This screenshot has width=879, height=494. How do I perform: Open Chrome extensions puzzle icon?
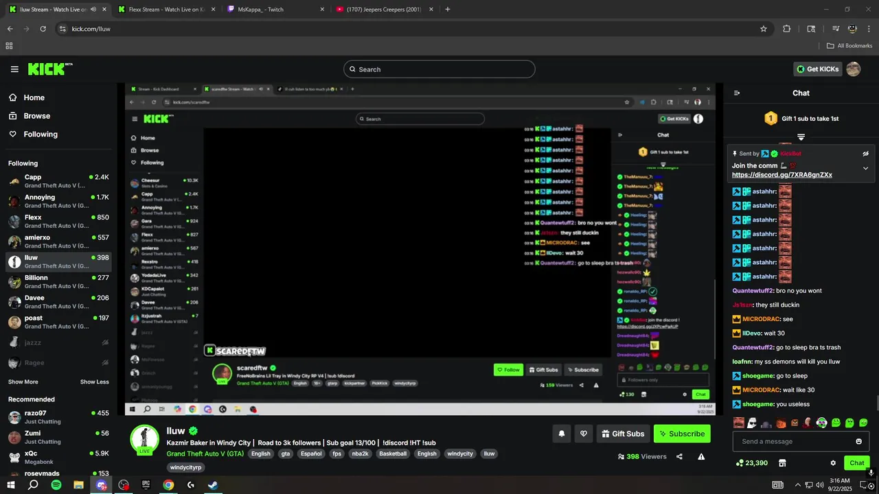[x=786, y=29]
